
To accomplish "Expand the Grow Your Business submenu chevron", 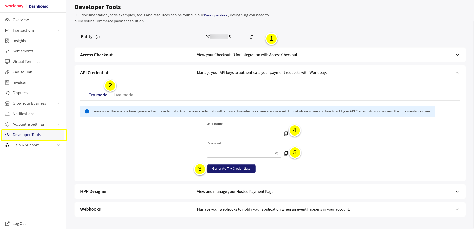I will click(59, 103).
